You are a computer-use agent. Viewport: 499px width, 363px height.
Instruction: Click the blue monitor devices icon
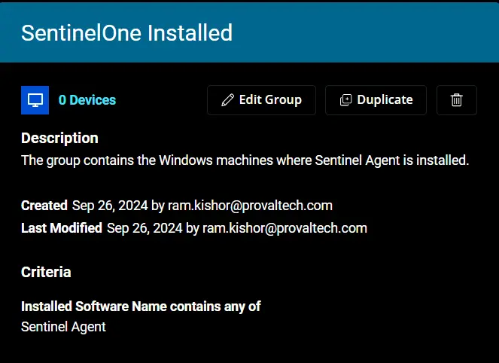(35, 100)
